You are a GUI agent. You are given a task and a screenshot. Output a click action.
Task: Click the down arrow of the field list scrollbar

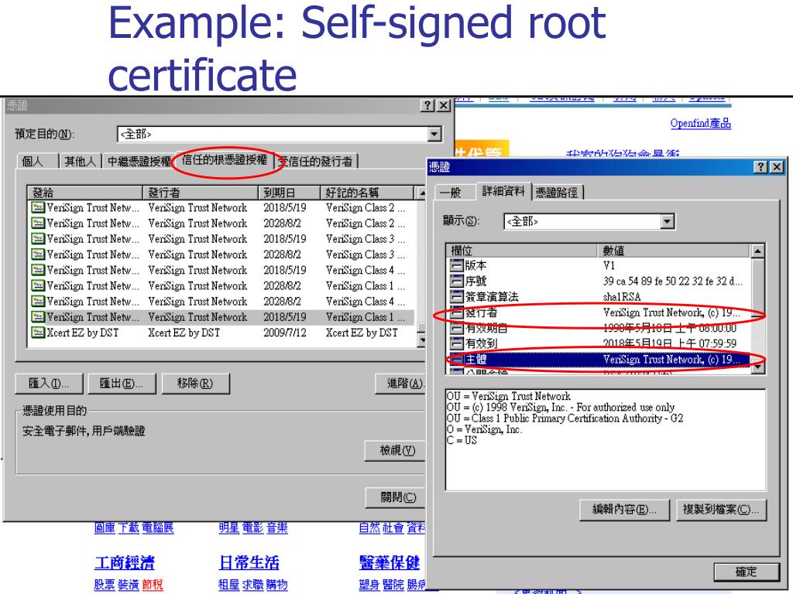757,367
